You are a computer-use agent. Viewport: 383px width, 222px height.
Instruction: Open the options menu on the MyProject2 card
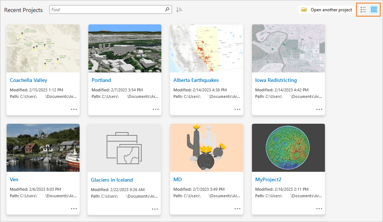(x=319, y=208)
